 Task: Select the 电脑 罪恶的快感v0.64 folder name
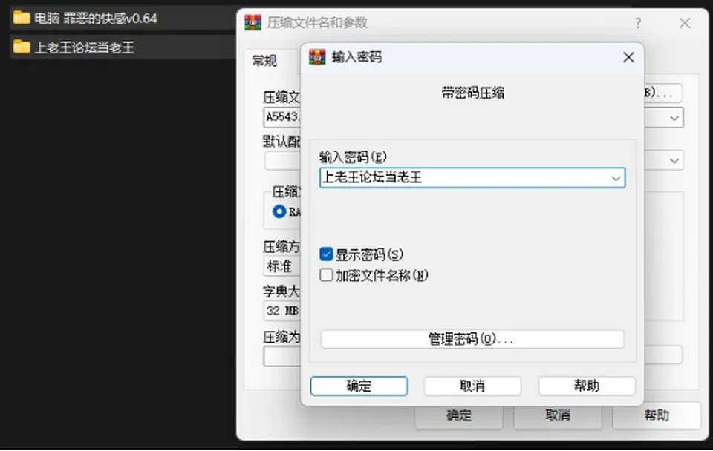[x=96, y=18]
